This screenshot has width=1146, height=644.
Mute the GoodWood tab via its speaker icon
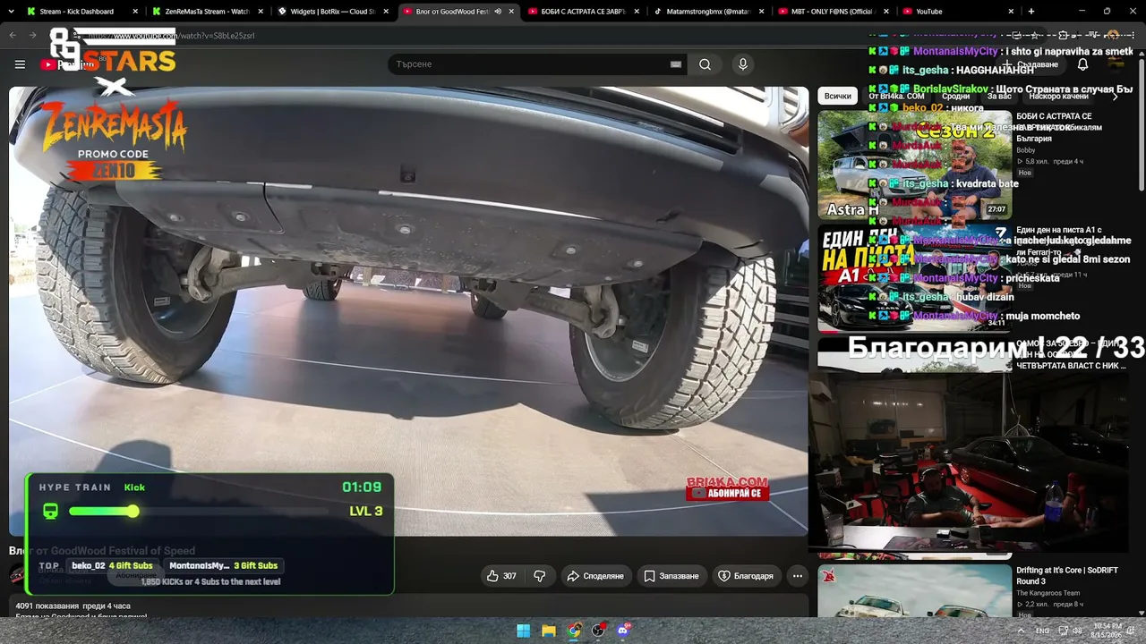(498, 12)
